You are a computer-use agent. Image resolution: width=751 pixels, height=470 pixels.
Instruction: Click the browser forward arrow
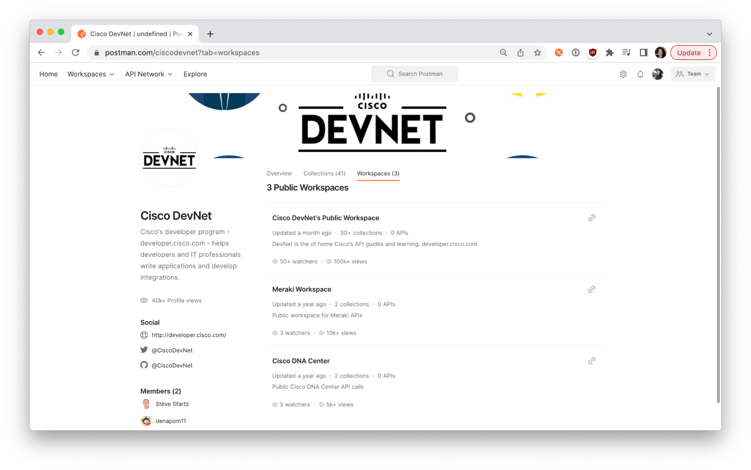(58, 53)
